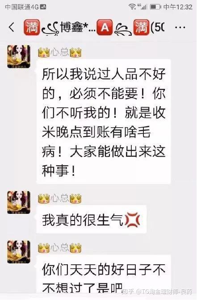Tap the avatar beside angry message
The height and width of the screenshot is (300, 197).
[x=19, y=202]
